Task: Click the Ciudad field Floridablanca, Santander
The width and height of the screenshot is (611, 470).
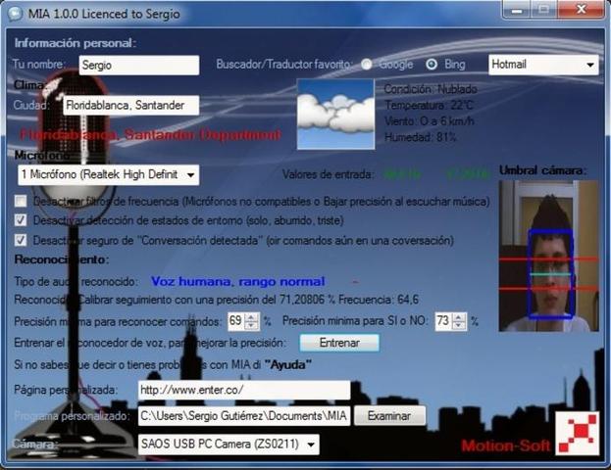Action: pyautogui.click(x=131, y=105)
